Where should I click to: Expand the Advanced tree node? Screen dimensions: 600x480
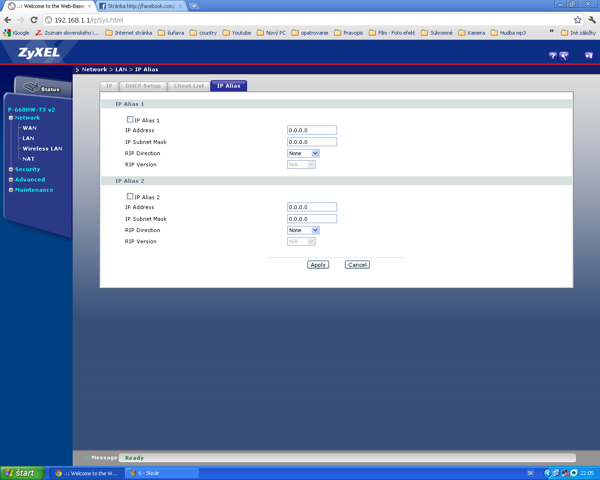pyautogui.click(x=11, y=180)
